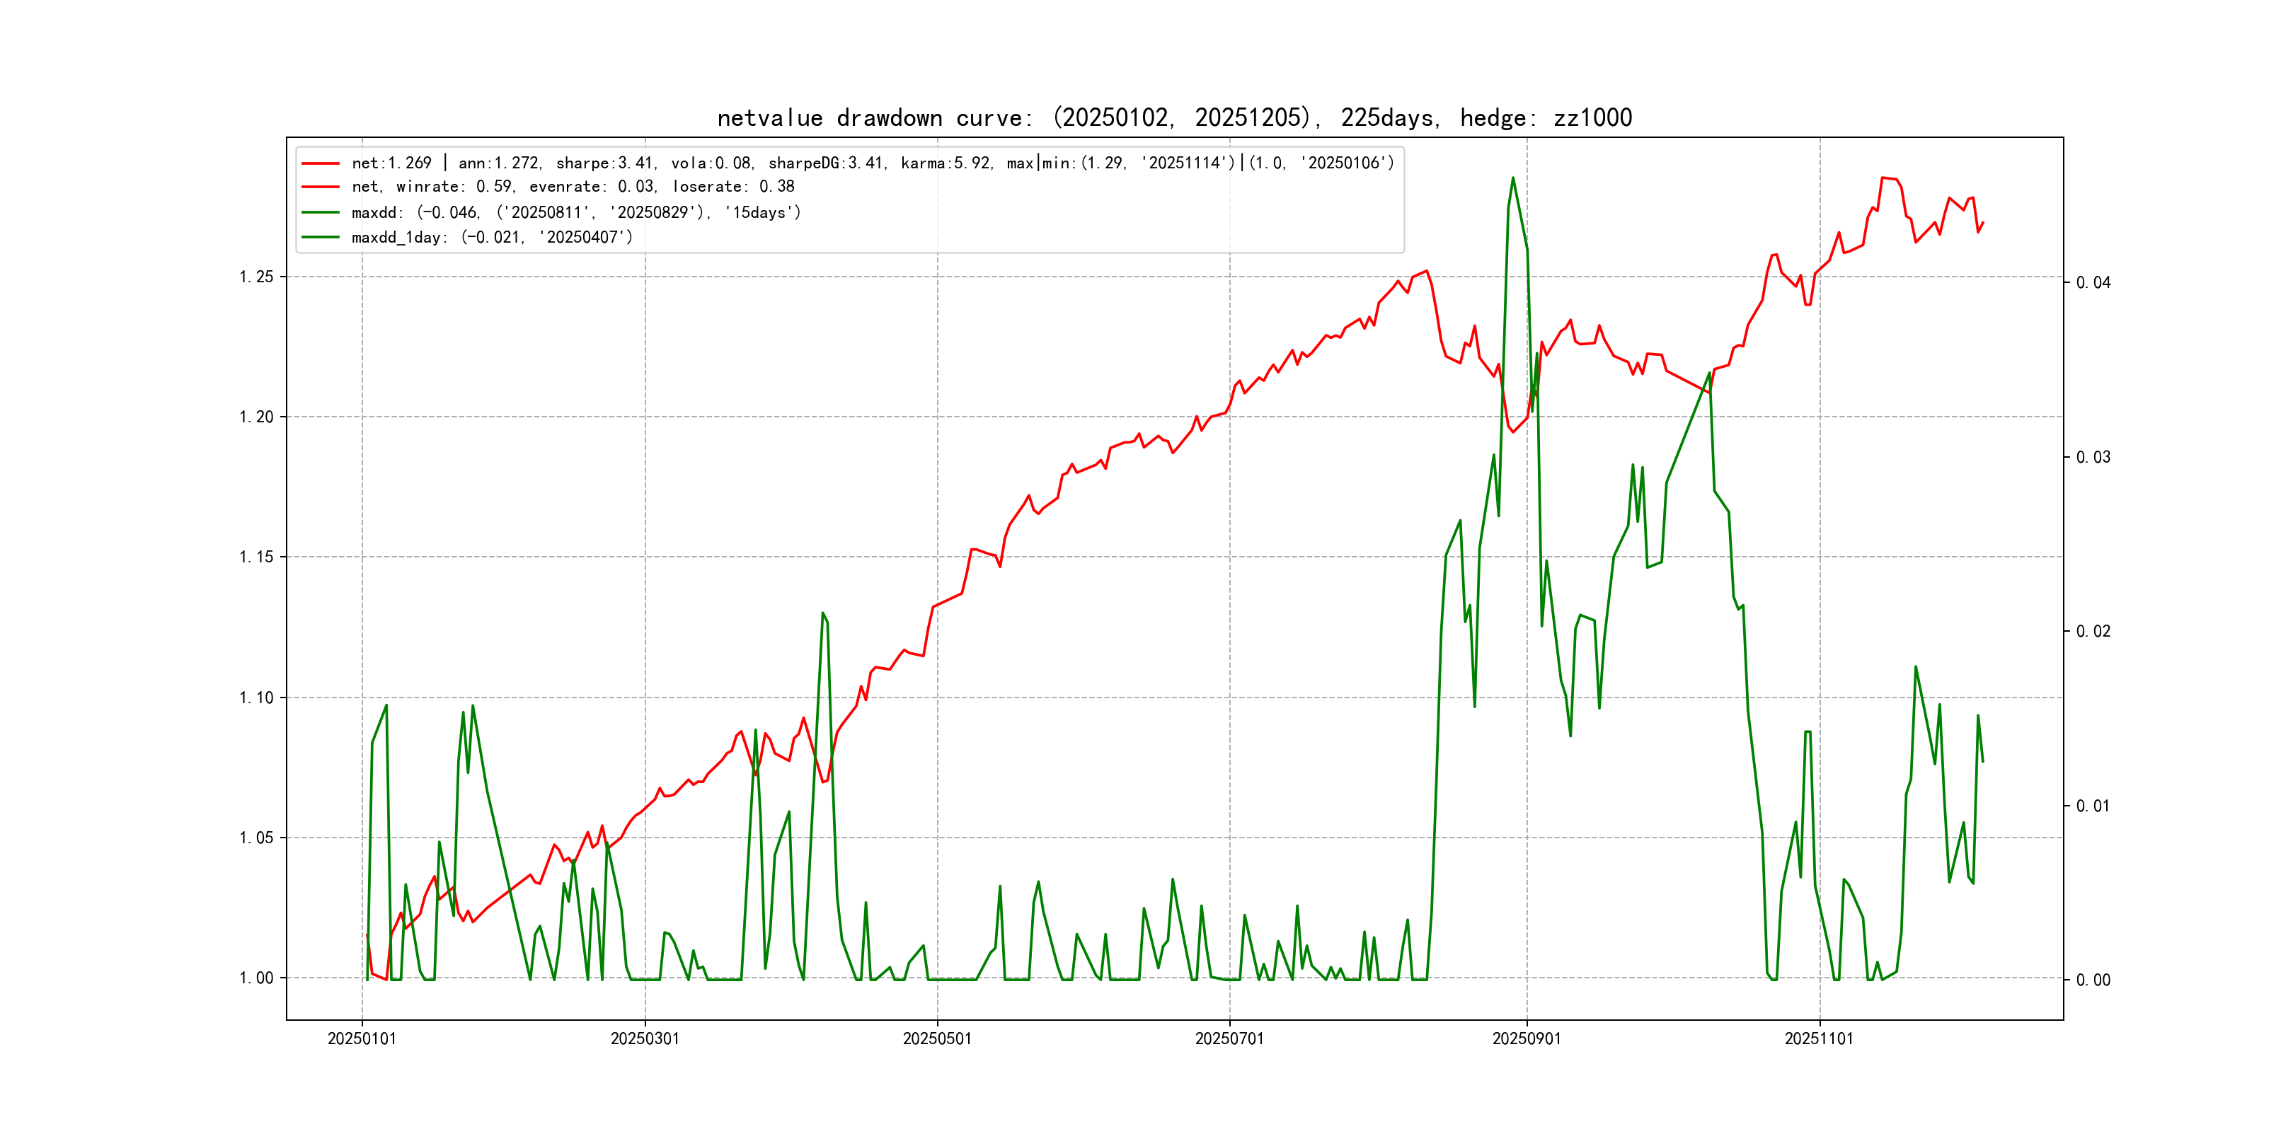
Task: Click the x-axis label 20250701
Action: pyautogui.click(x=1229, y=1038)
